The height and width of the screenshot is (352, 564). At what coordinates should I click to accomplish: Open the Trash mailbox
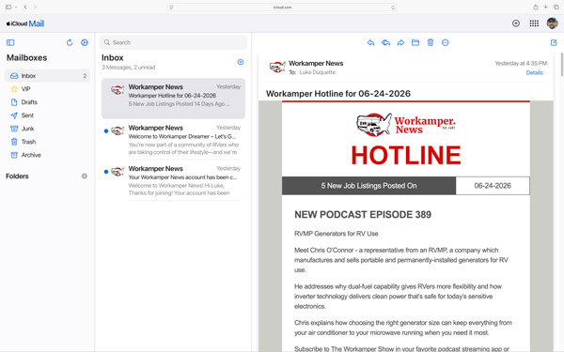pos(47,142)
